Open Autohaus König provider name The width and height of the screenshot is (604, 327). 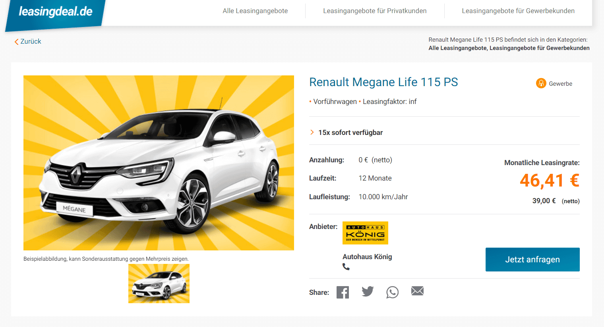click(367, 257)
